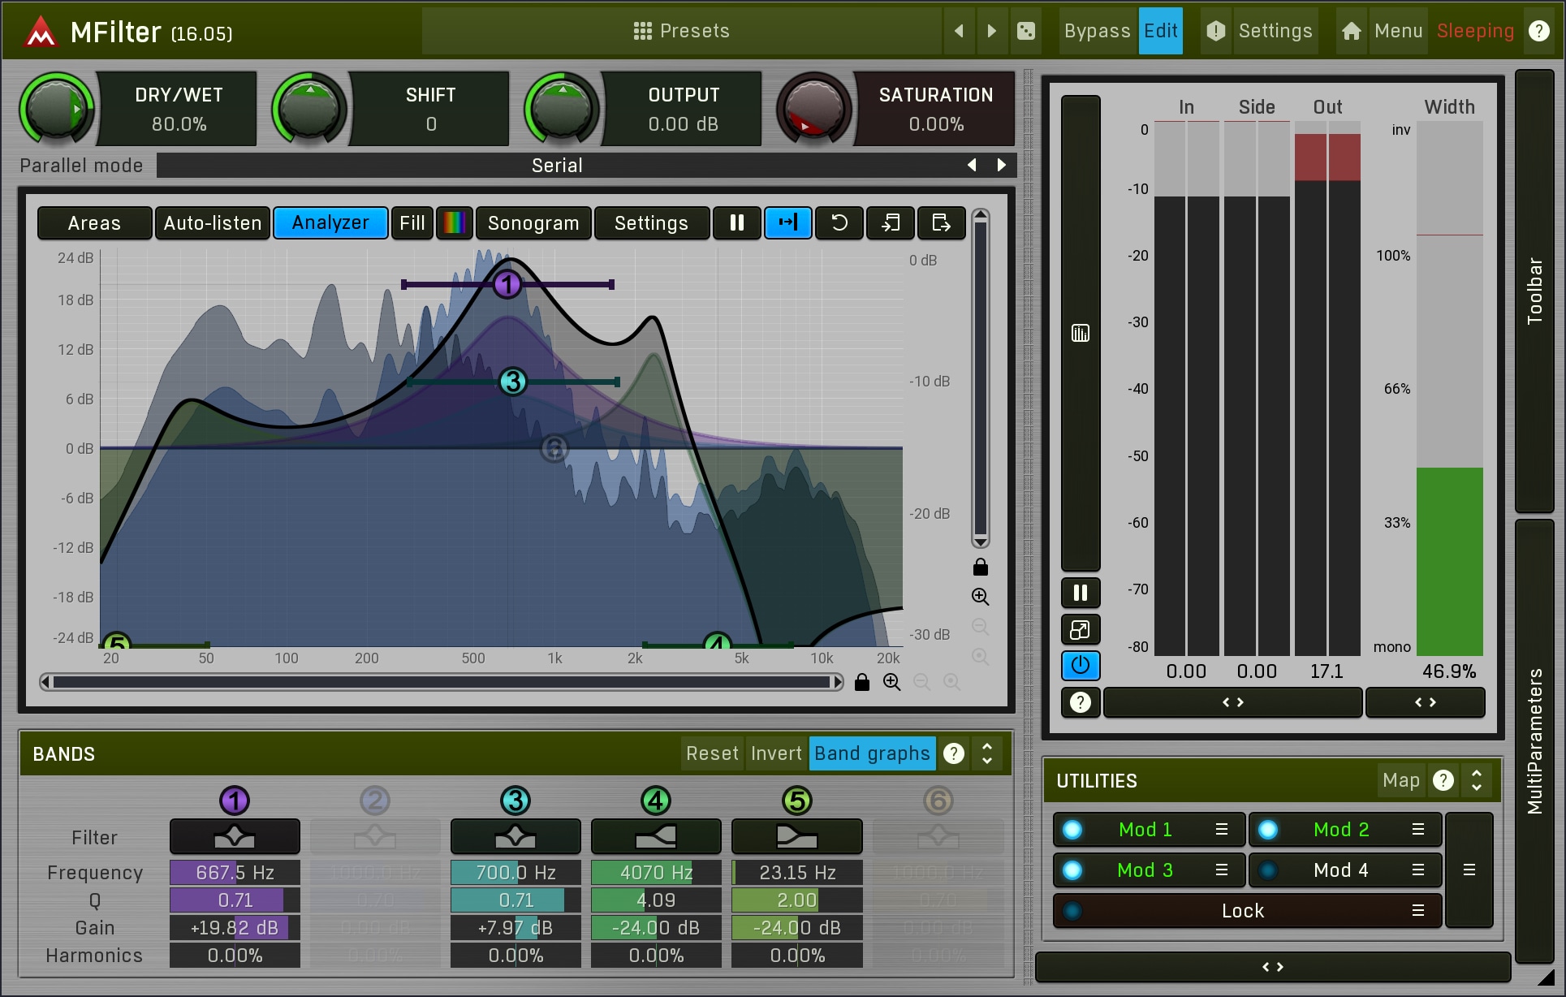Open the Utilities help icon
The image size is (1566, 997).
click(x=1443, y=780)
